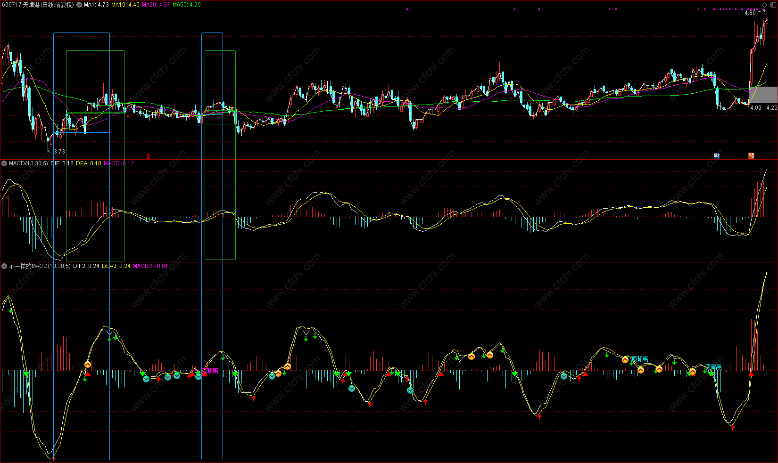
Task: Click the orange 预 forecast marker
Action: 751,156
